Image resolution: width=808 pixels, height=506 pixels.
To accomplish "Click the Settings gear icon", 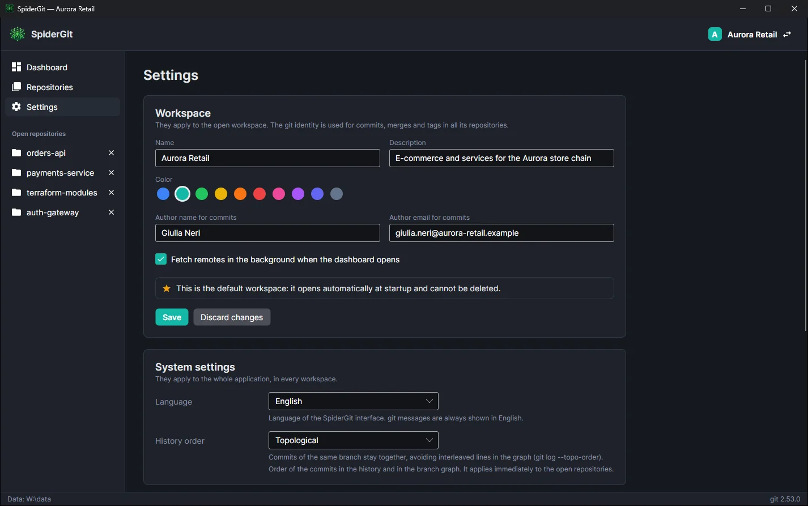I will pyautogui.click(x=16, y=107).
